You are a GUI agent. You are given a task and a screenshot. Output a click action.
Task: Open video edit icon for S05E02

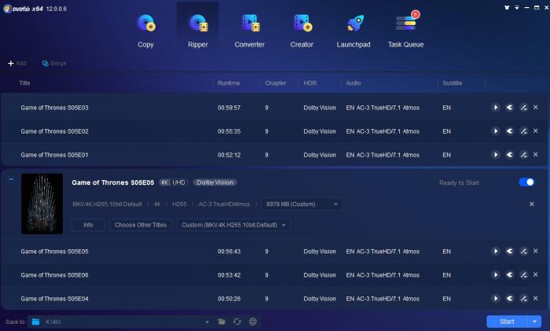click(524, 131)
